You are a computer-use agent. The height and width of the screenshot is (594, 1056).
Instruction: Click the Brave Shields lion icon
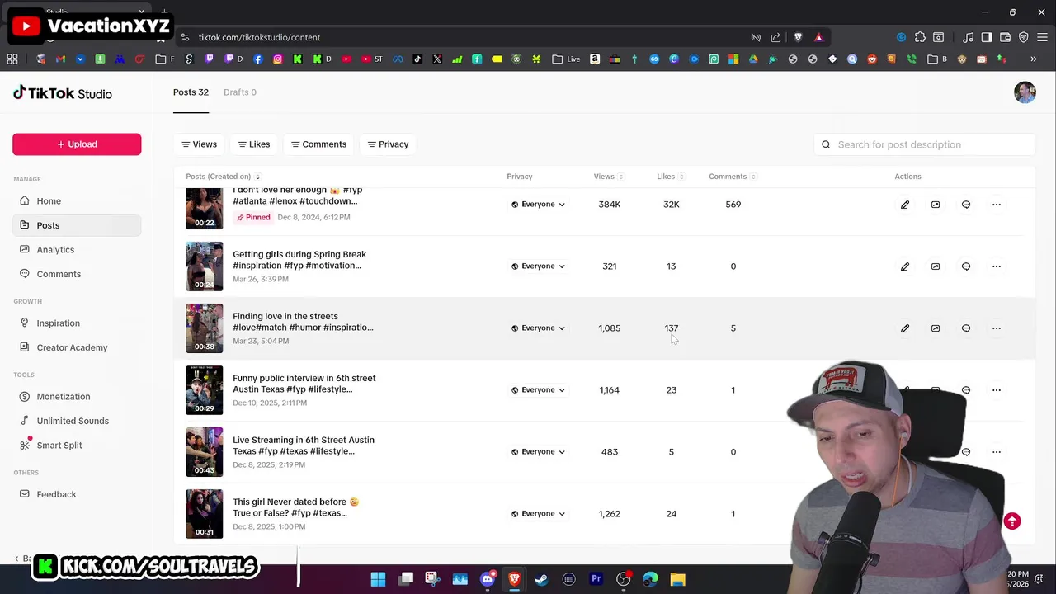click(x=798, y=37)
